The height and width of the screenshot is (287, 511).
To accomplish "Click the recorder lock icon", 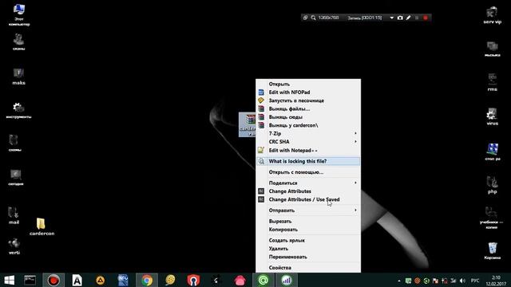I will coord(305,18).
